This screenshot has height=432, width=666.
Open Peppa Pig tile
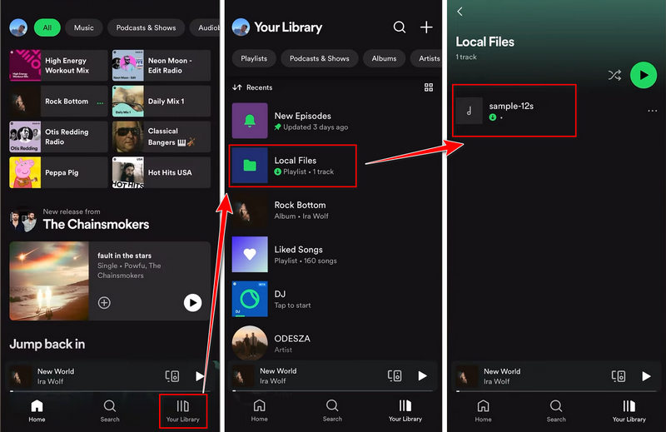[x=58, y=172]
